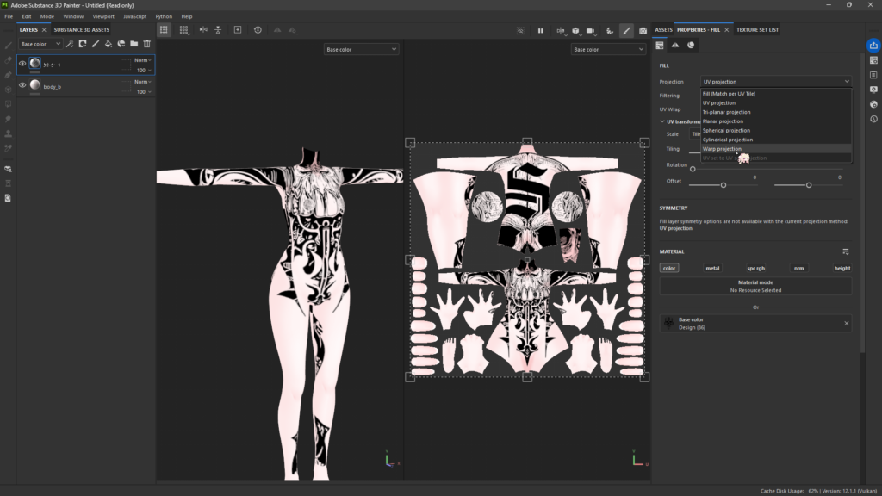Click the first Offset slider handle

coord(724,185)
